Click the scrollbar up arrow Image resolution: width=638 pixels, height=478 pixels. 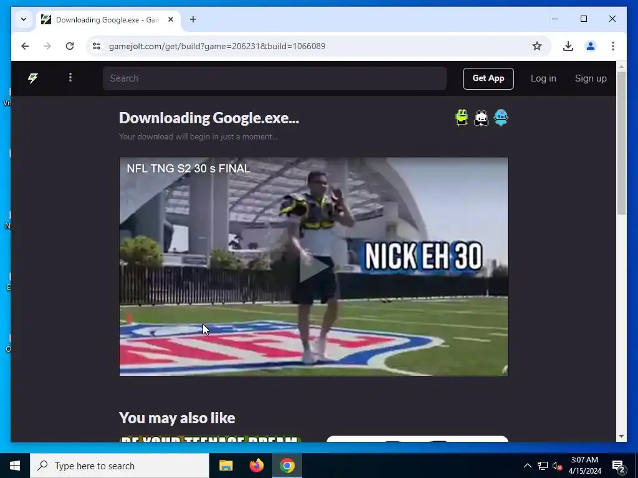(621, 66)
